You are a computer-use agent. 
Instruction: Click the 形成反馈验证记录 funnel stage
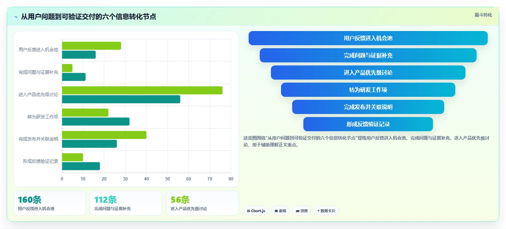tap(368, 124)
